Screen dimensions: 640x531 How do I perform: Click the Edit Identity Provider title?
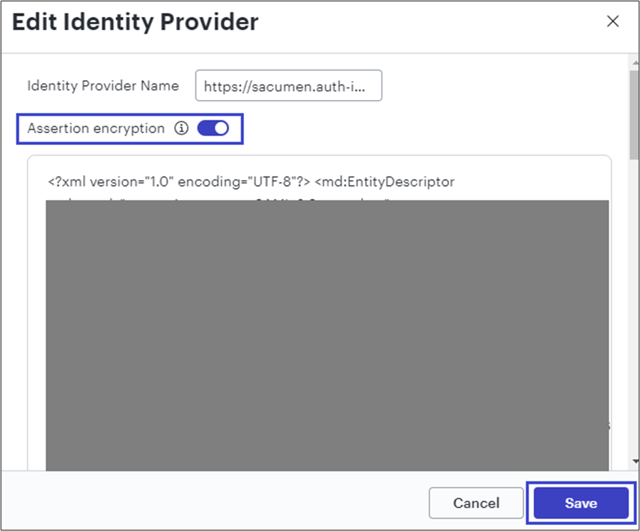pyautogui.click(x=135, y=22)
